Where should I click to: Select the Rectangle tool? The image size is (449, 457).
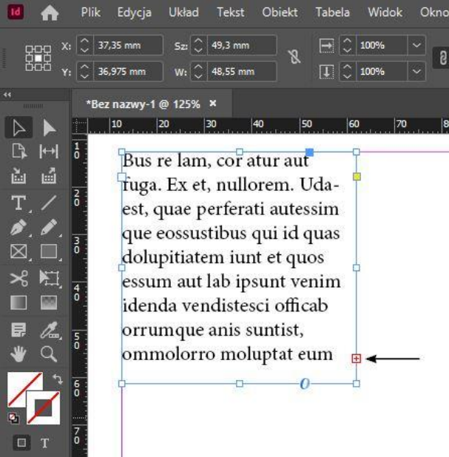49,251
